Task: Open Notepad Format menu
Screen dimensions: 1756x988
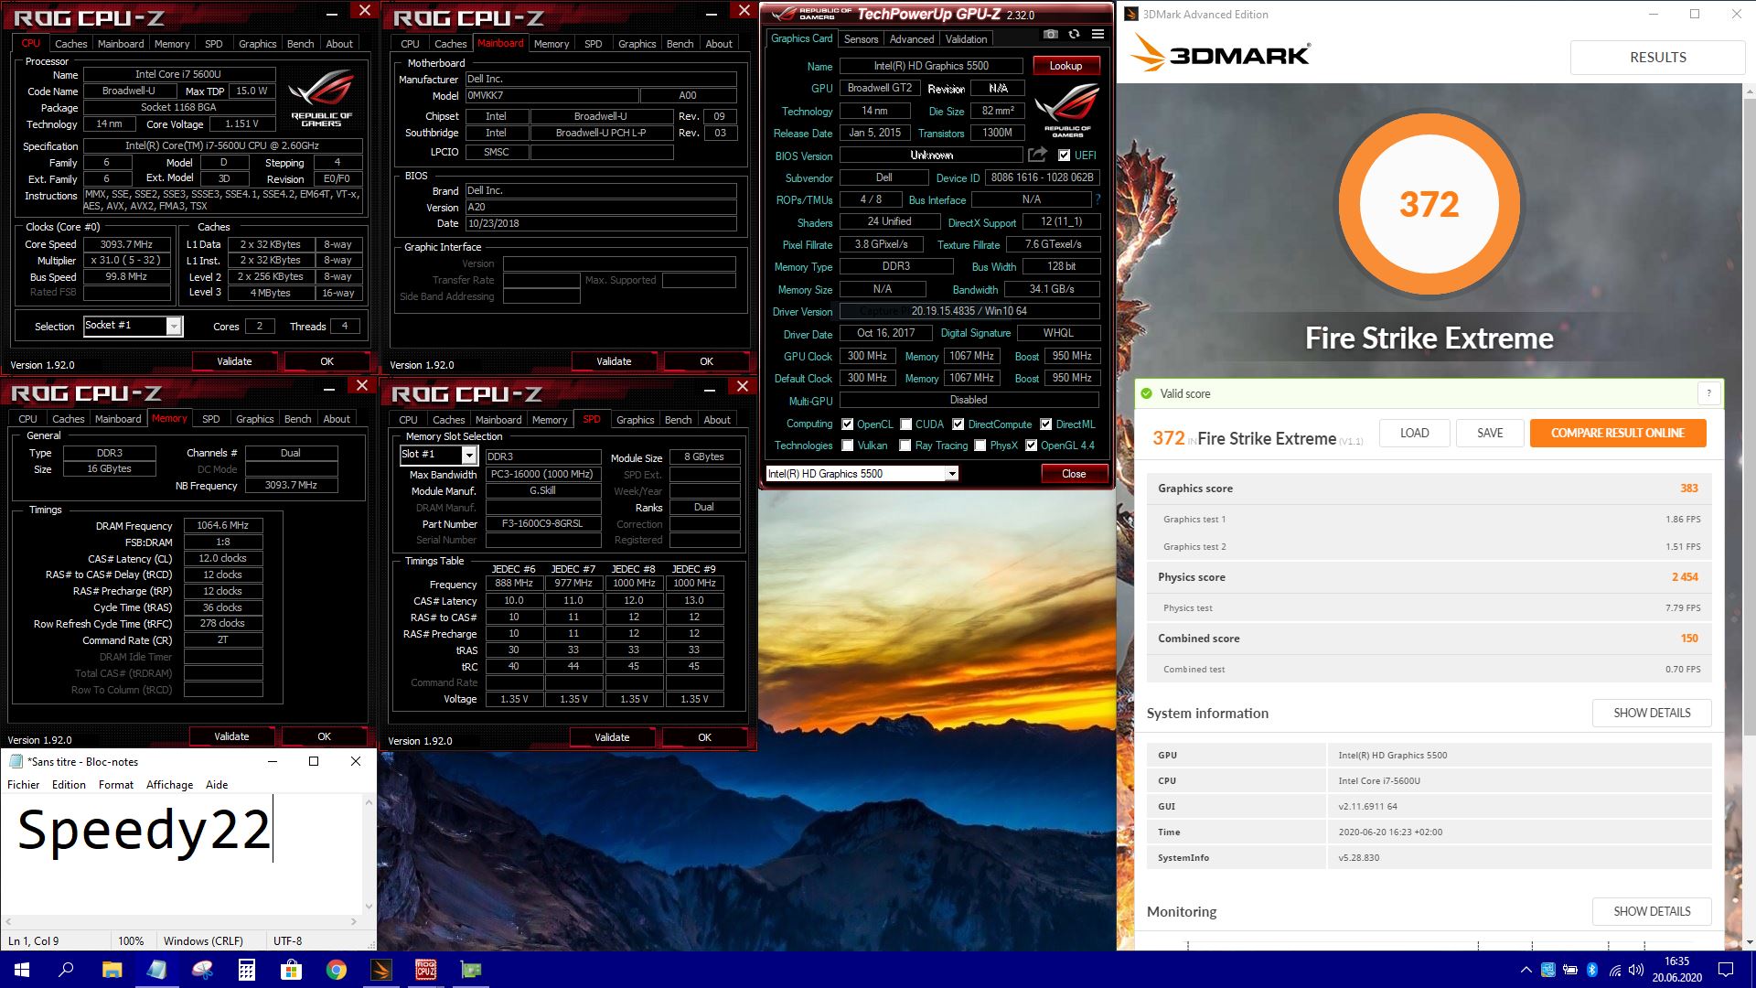Action: 116,785
